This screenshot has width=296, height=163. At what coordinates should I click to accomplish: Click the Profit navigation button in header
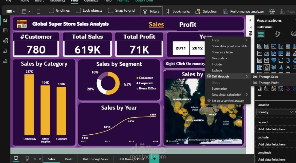[x=188, y=25]
